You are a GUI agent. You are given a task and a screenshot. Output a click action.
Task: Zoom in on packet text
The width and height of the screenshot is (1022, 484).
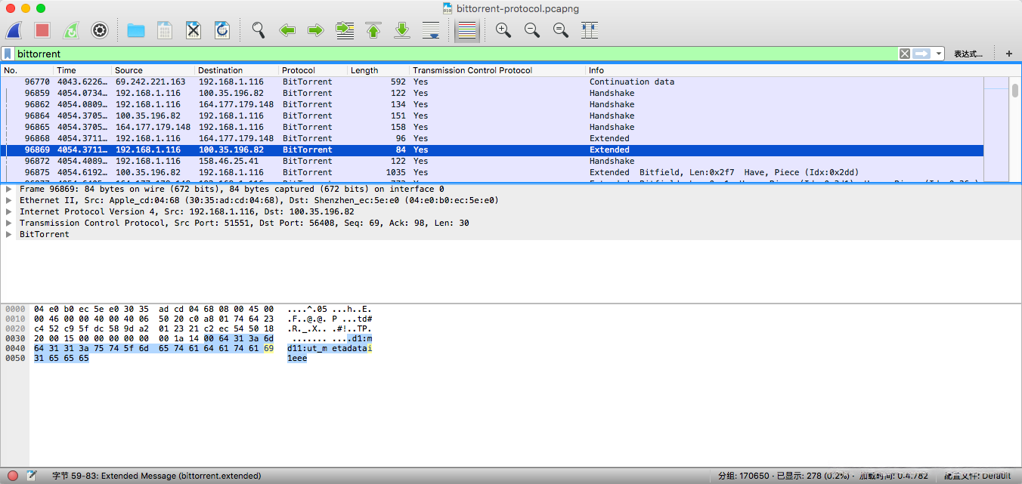503,30
